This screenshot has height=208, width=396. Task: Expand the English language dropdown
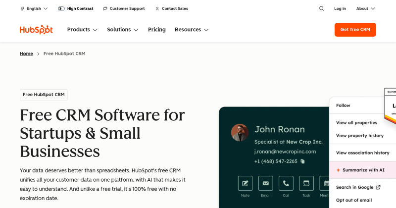tap(34, 8)
